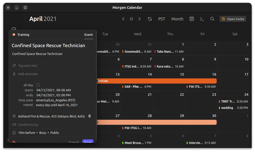Open the Month view dropdown

(x=177, y=19)
